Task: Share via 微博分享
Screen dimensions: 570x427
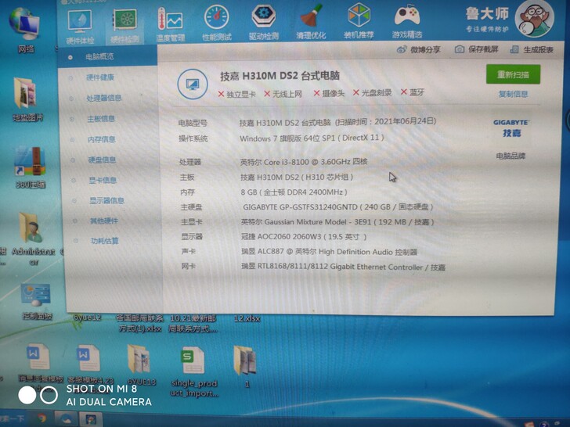Action: pyautogui.click(x=418, y=50)
